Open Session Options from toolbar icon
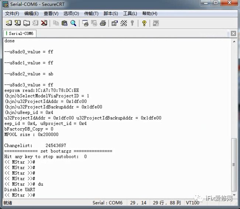Screen dimensions: 240x209 click(114, 23)
